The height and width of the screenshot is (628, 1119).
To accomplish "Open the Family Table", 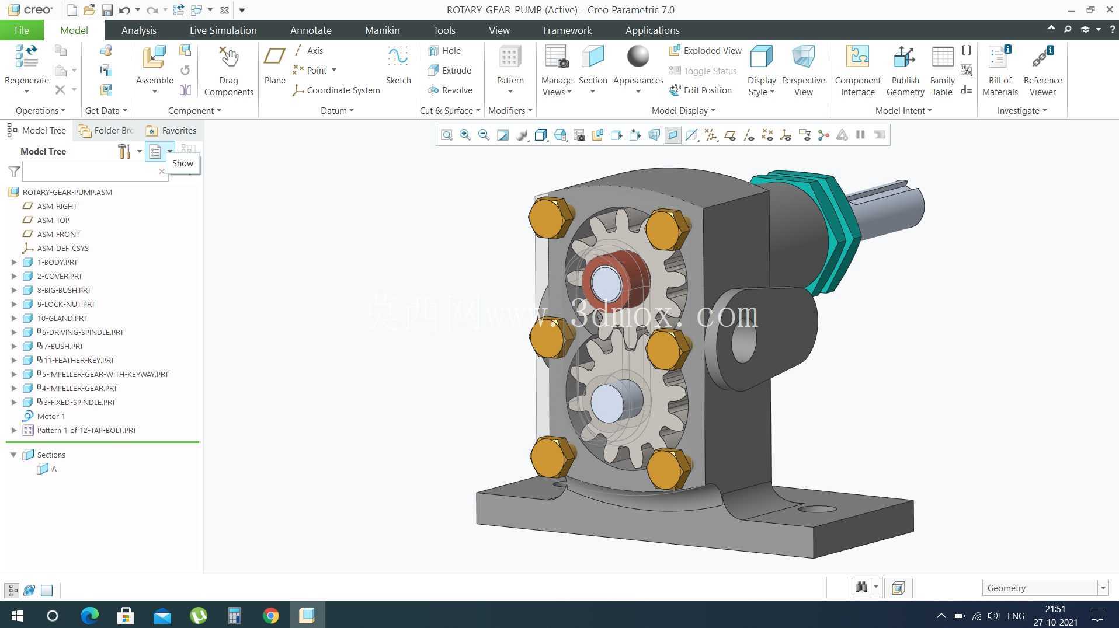I will [x=942, y=70].
